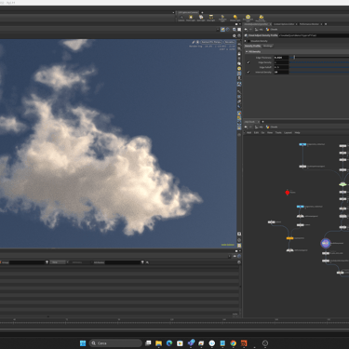Open the Go menu in the network editor
Screen dimensions: 349x349
(262, 132)
